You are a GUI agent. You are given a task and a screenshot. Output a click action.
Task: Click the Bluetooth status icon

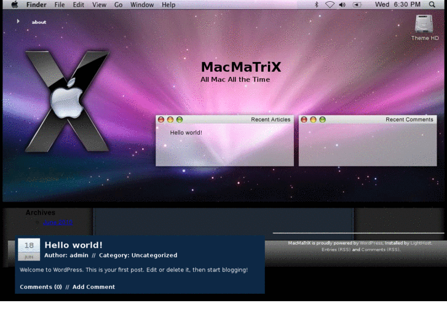(x=317, y=4)
